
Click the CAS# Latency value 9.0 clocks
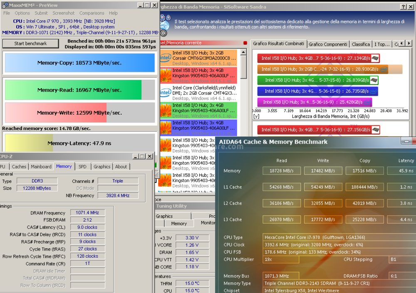click(x=87, y=227)
